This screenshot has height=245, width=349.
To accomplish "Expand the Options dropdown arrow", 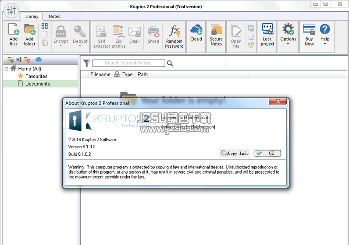I will pos(288,44).
